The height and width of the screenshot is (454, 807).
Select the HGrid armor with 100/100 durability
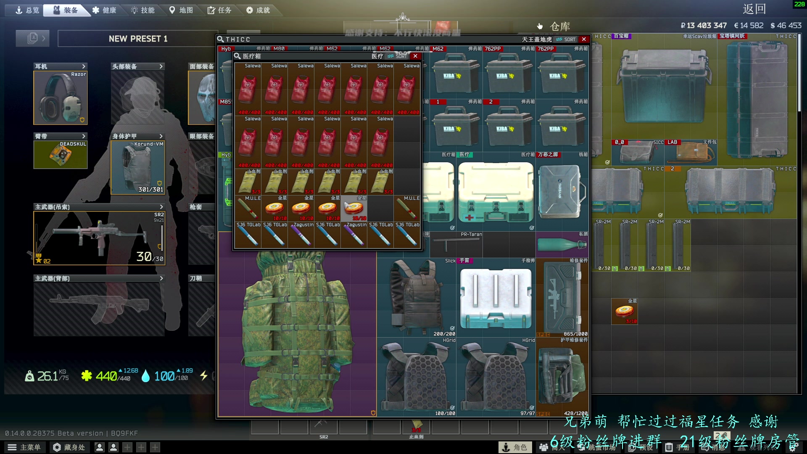coord(417,377)
